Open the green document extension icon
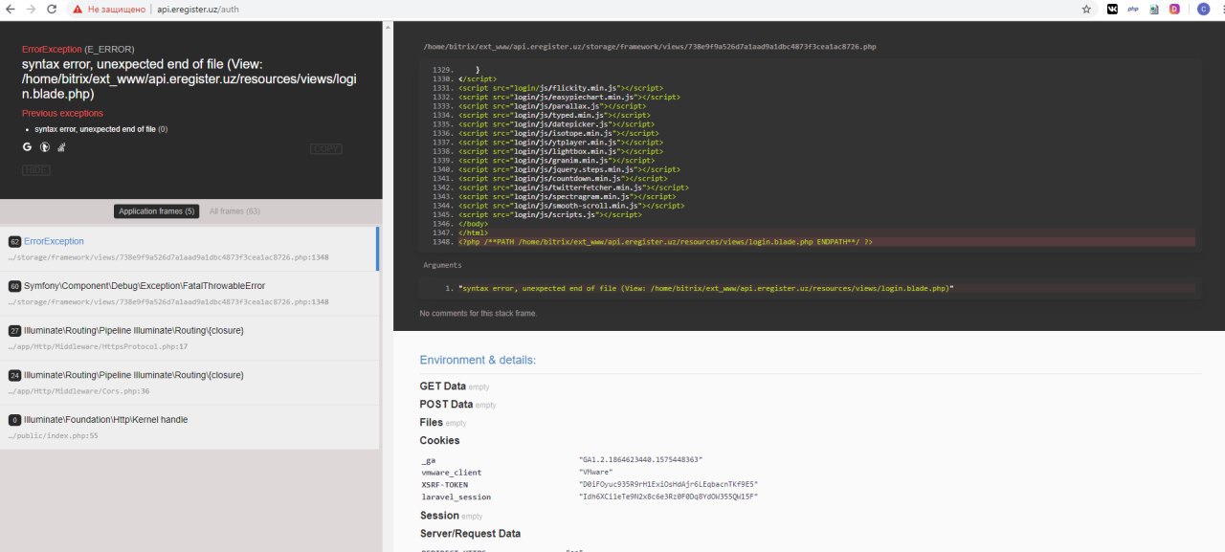The image size is (1225, 552). pyautogui.click(x=1154, y=9)
